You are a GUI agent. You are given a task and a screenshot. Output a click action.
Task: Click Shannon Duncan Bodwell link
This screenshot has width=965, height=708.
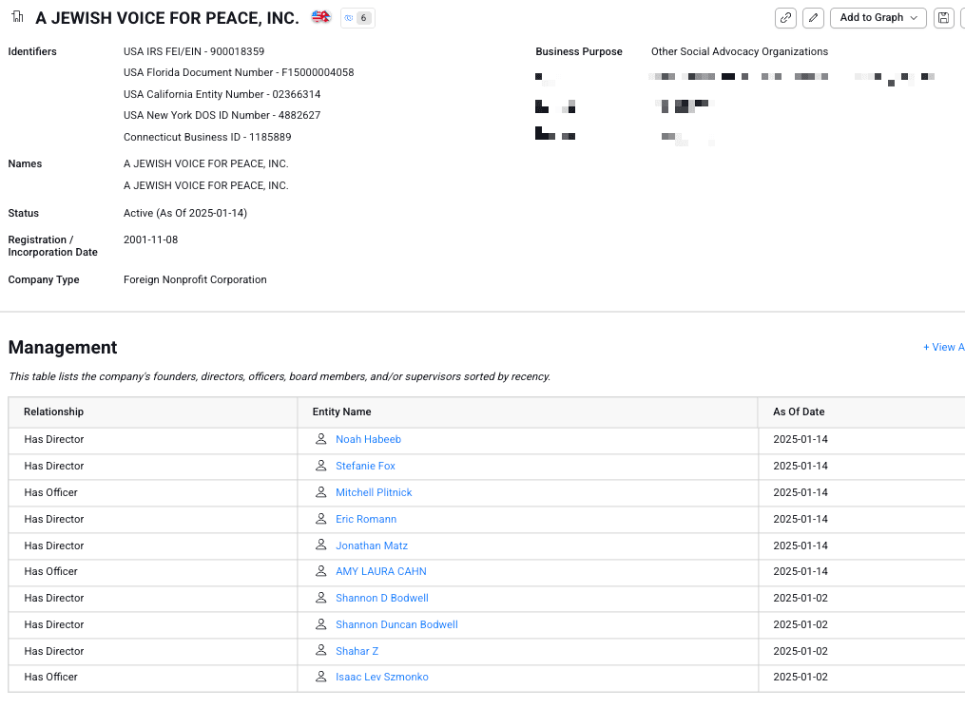tap(396, 624)
